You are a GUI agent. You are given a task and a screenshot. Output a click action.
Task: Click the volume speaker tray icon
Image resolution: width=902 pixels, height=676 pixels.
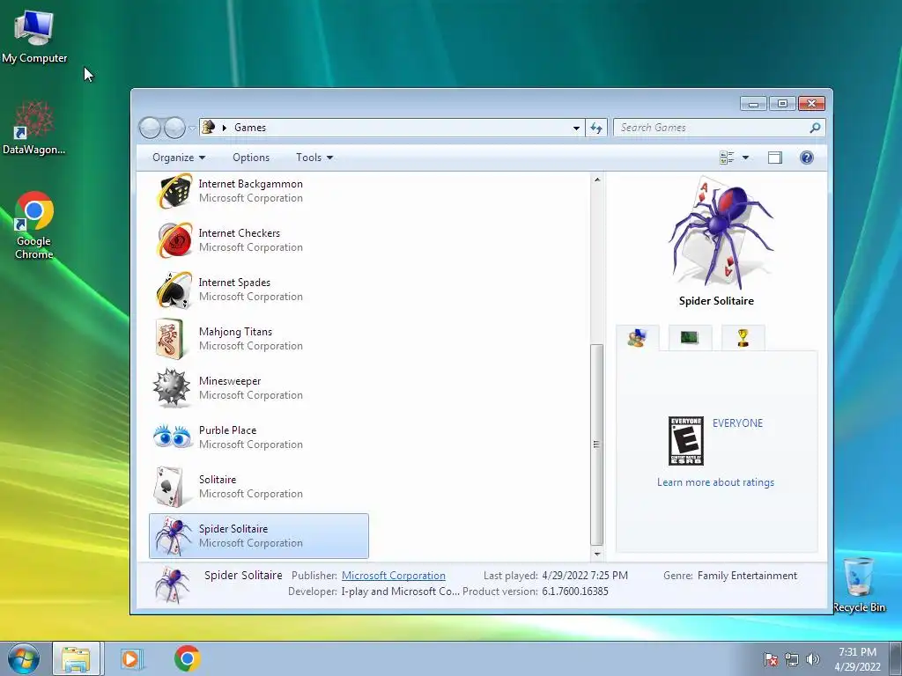click(x=812, y=659)
